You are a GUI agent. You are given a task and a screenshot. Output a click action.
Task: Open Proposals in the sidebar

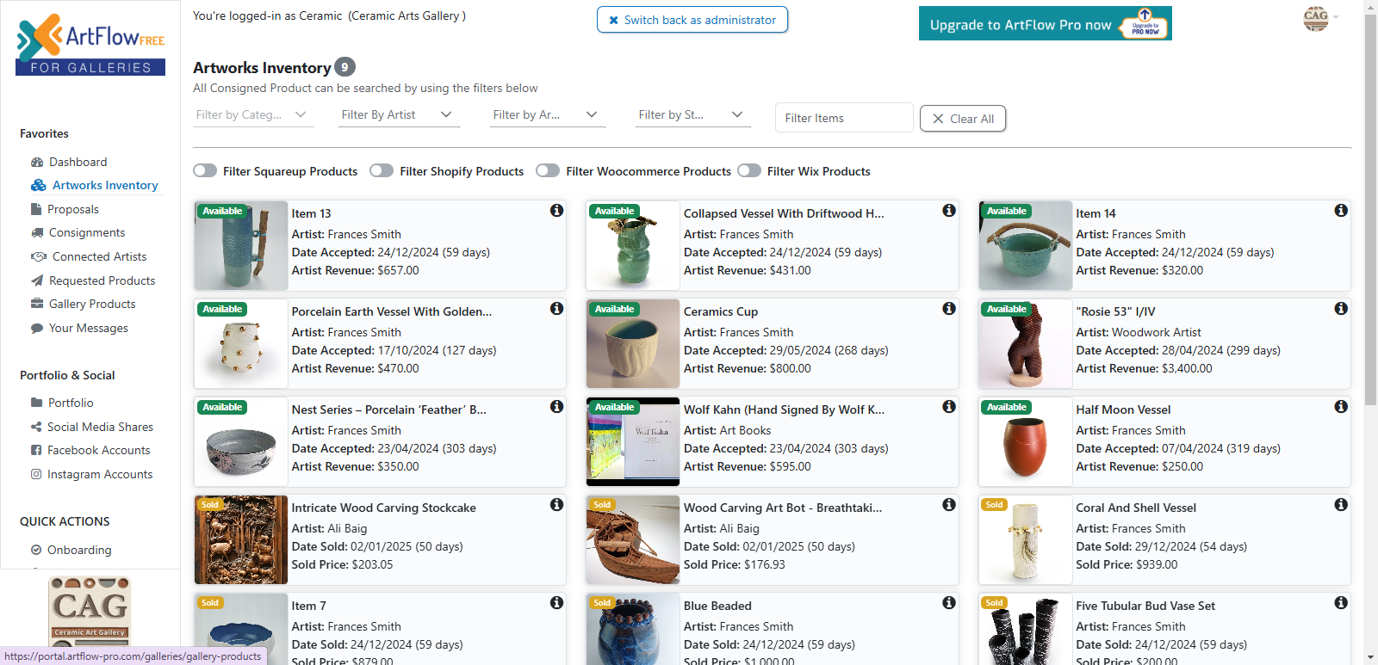pyautogui.click(x=73, y=209)
